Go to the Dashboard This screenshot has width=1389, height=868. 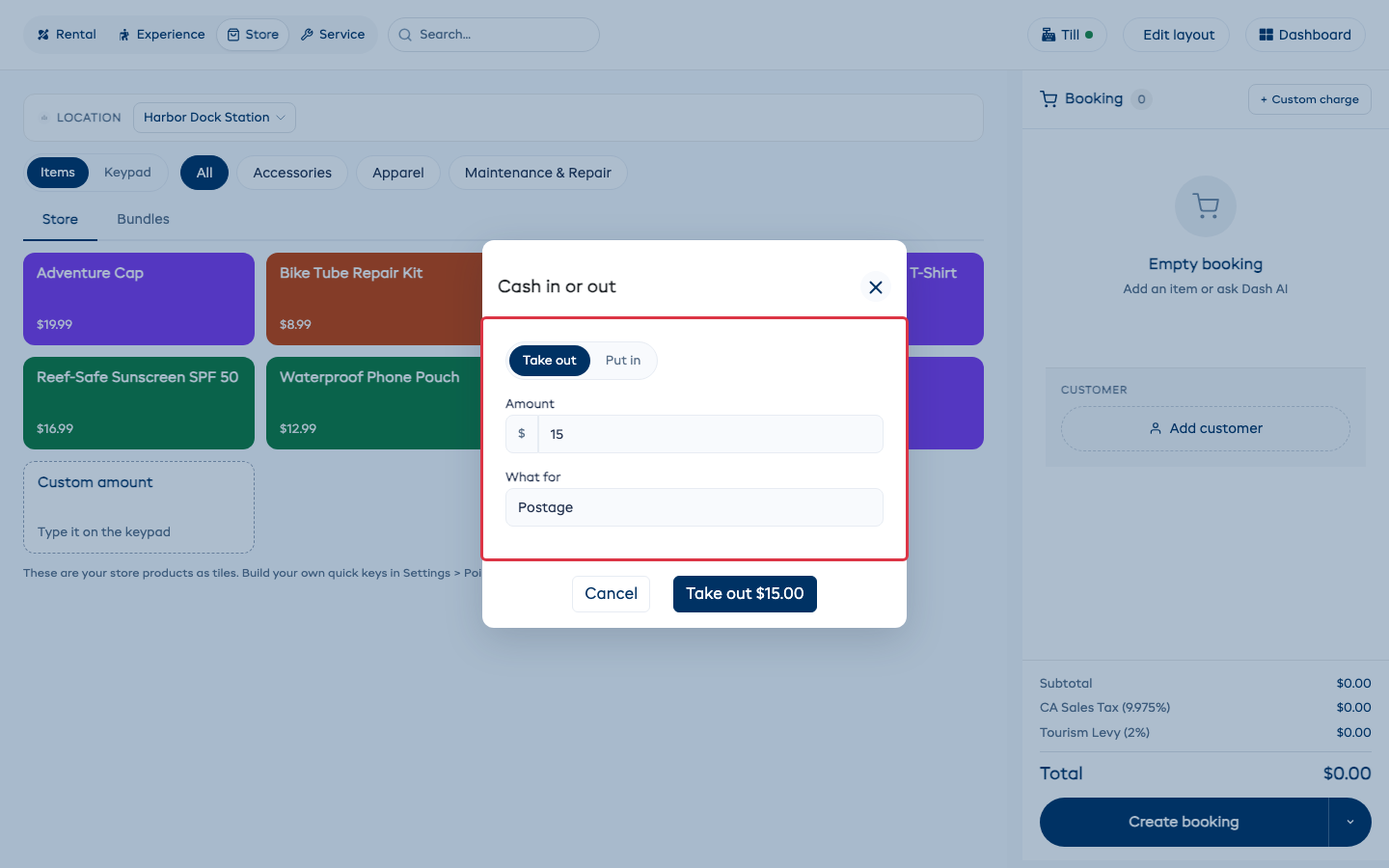tap(1305, 35)
